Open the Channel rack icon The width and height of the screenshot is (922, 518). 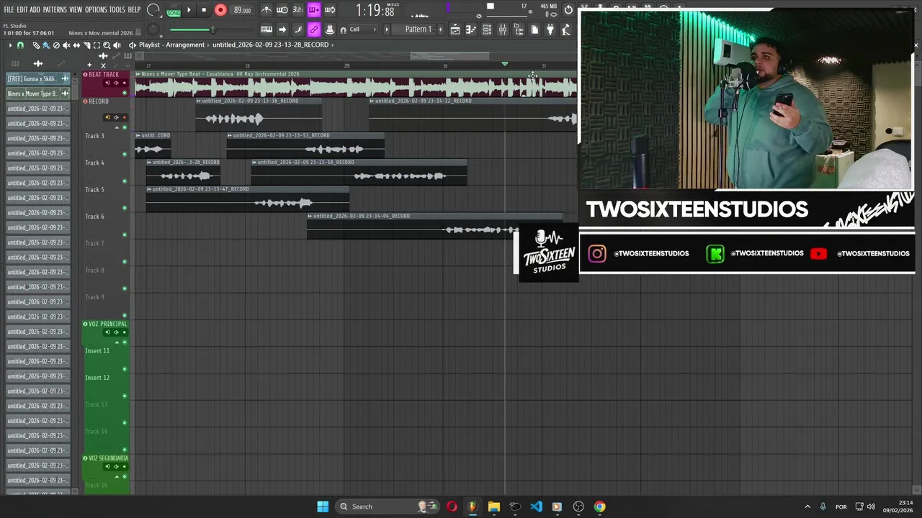tap(487, 29)
